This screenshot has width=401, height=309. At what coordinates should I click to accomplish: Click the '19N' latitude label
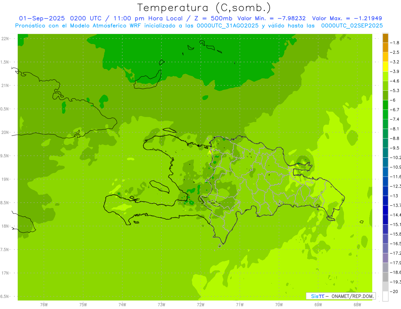[x=5, y=179]
